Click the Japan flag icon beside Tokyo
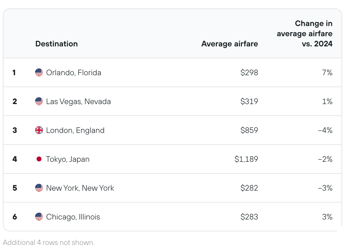This screenshot has width=345, height=250. [x=39, y=159]
